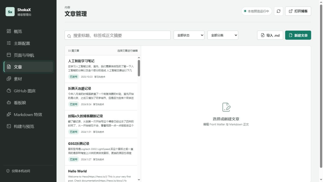Open GitHub 图床 page
The image size is (323, 182).
[28, 91]
